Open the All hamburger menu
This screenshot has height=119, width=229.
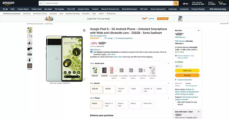5,9
